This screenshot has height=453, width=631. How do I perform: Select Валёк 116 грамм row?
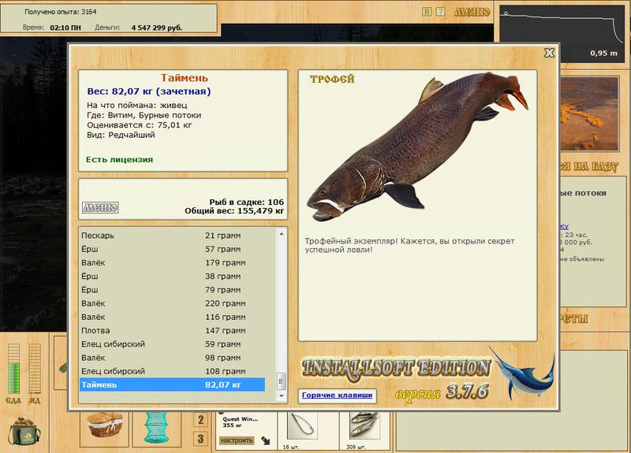172,317
